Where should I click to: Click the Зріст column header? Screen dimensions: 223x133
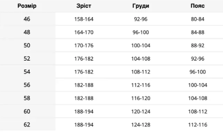click(x=84, y=6)
